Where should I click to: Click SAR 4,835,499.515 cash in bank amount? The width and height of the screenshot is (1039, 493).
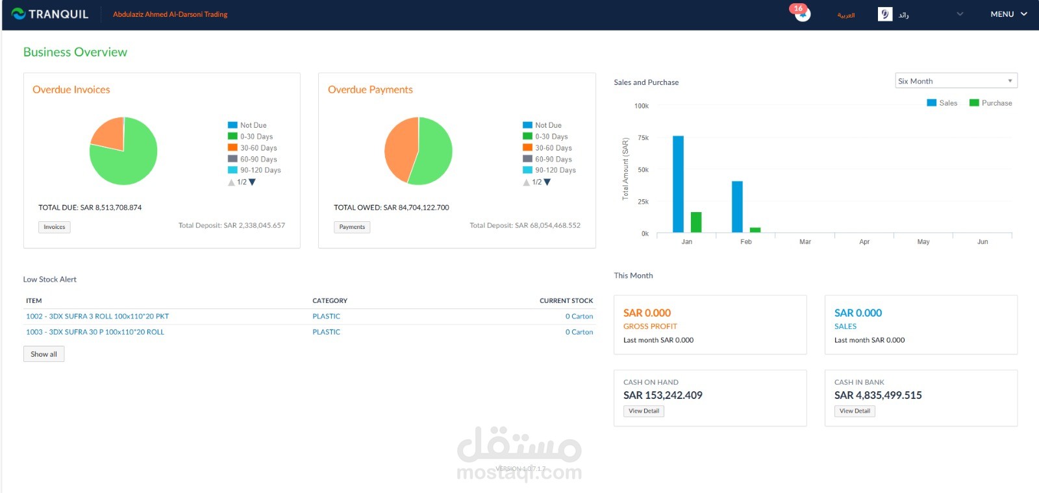point(878,395)
